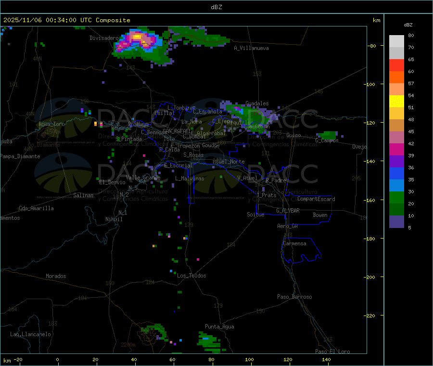
Task: Click the purple 5 dBZ color band
Action: 396,222
